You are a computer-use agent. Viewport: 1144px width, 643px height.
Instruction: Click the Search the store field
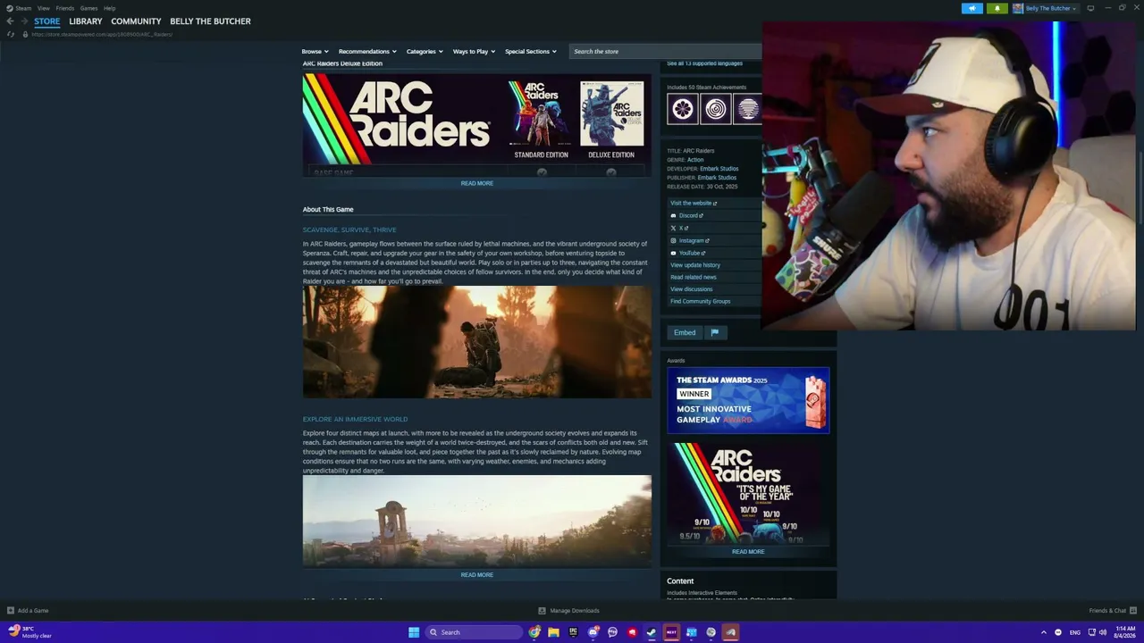666,52
